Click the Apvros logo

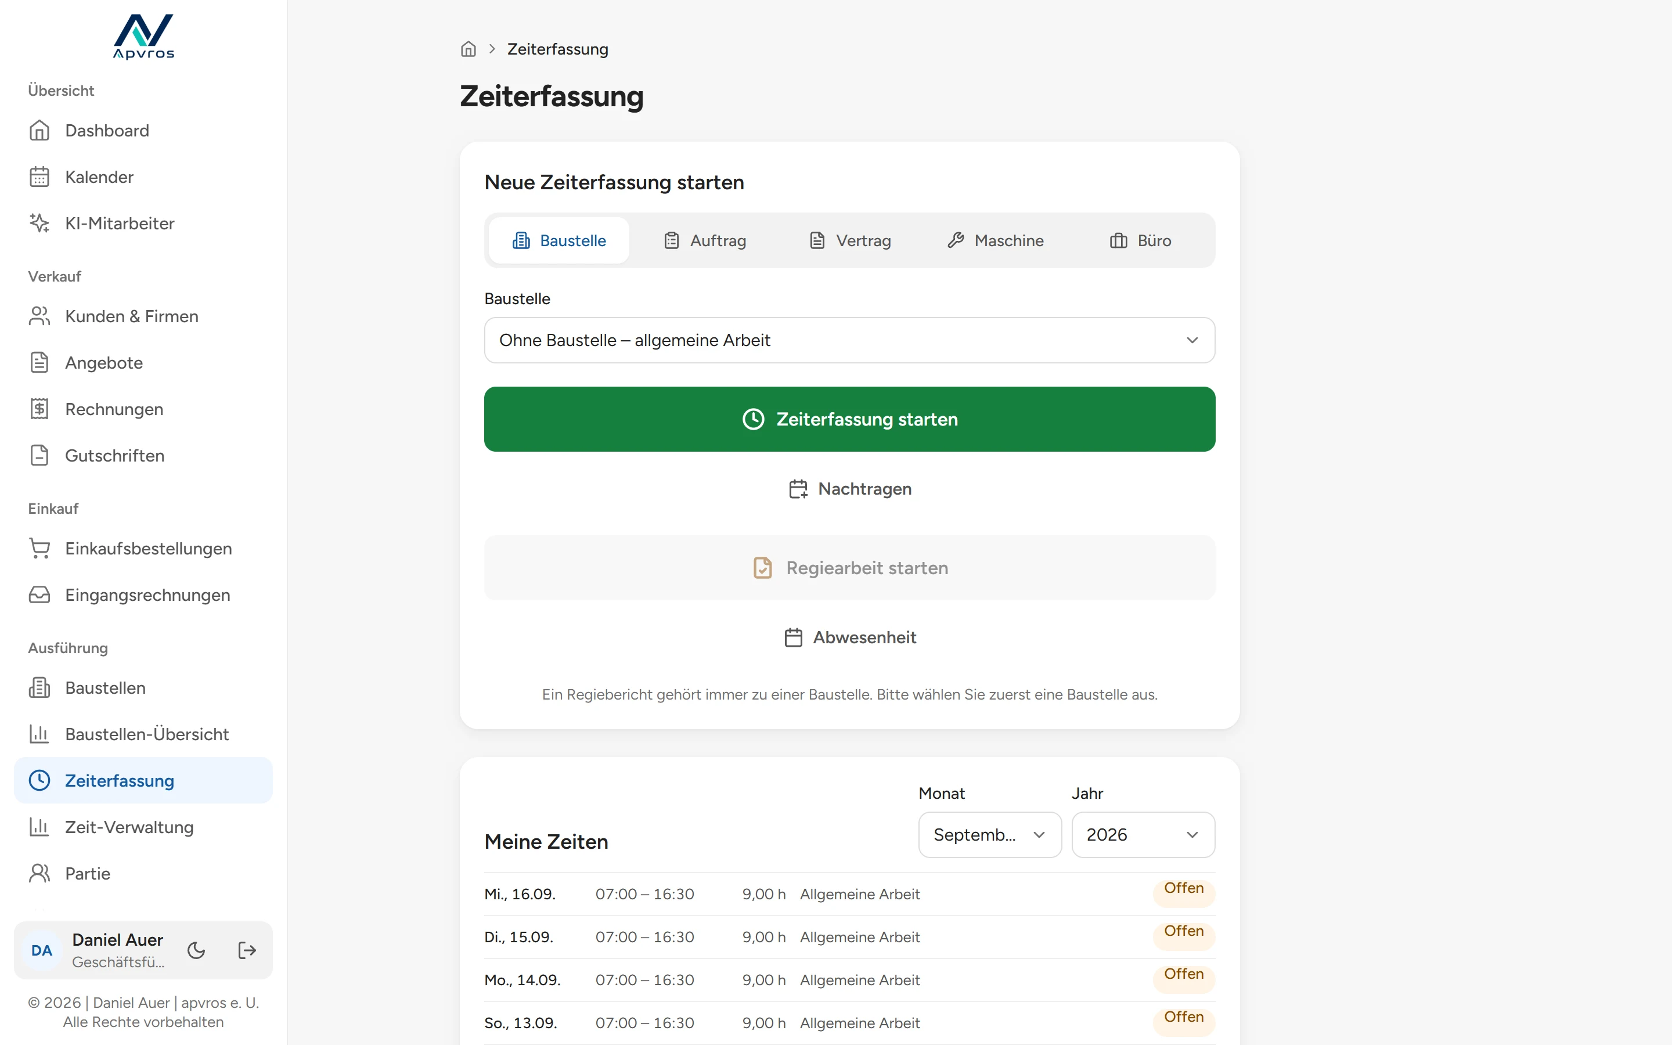(x=144, y=37)
